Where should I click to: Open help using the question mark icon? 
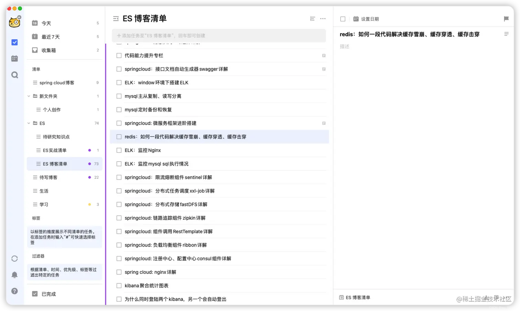14,291
